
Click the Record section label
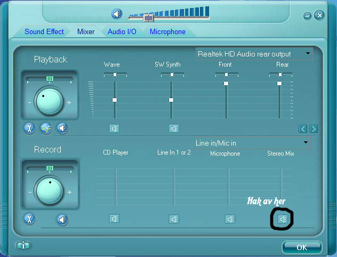(47, 149)
